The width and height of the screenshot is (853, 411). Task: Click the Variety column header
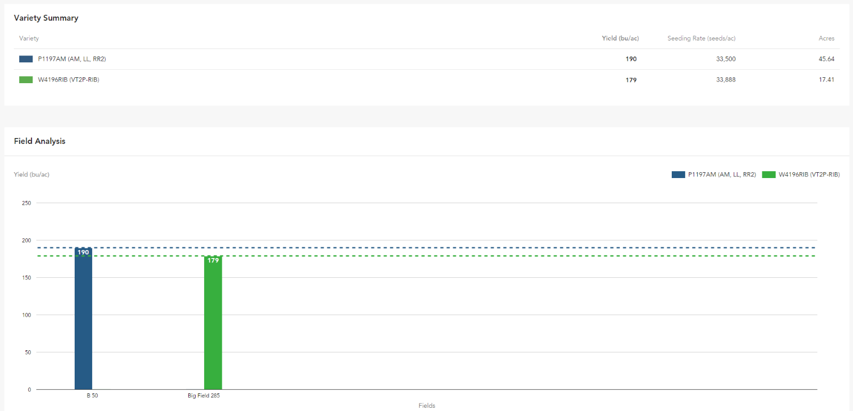(29, 38)
